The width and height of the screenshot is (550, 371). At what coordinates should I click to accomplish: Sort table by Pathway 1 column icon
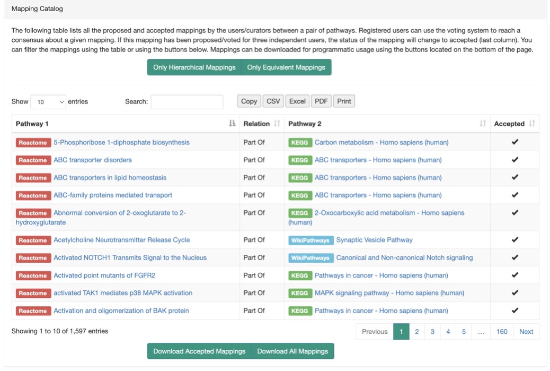point(232,123)
